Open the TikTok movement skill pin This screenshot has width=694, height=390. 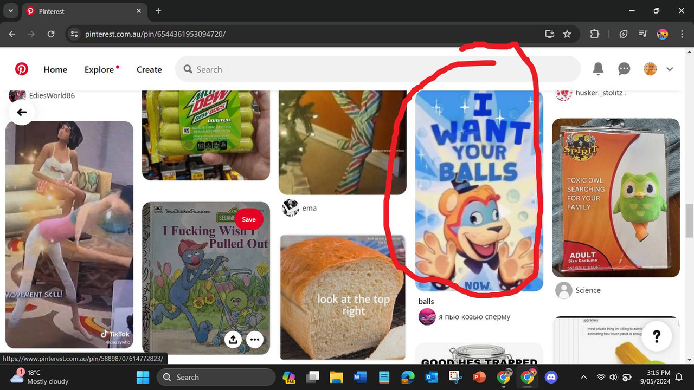pyautogui.click(x=69, y=235)
